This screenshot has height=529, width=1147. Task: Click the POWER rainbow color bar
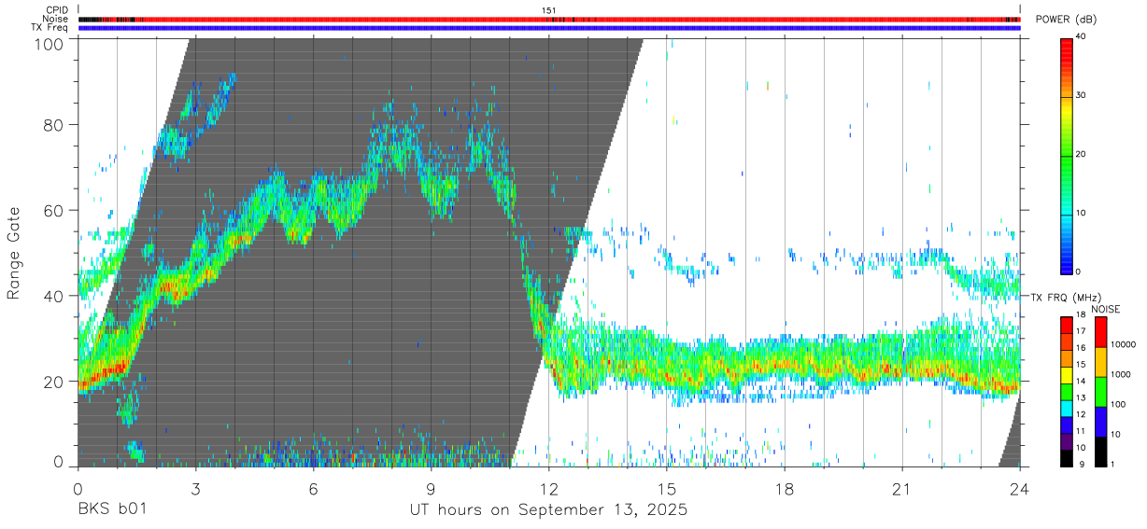coord(1067,155)
